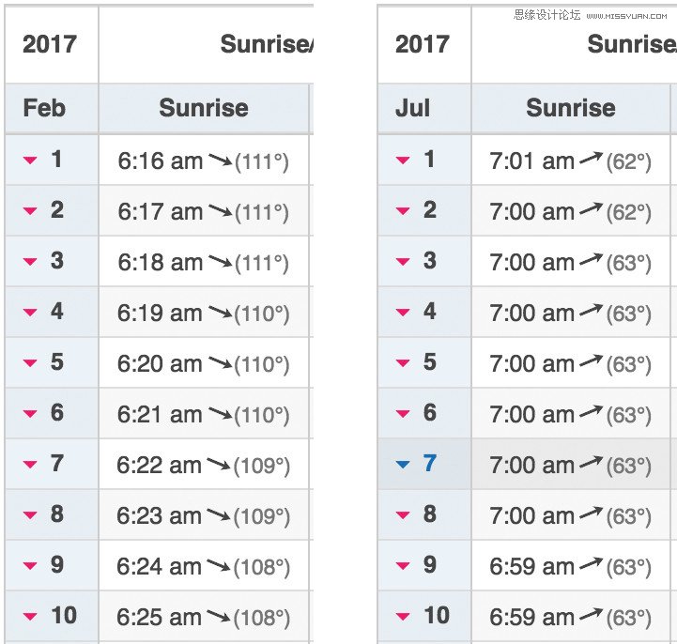Viewport: 677px width, 644px height.
Task: Click the Sunrise header in July table
Action: (x=571, y=108)
